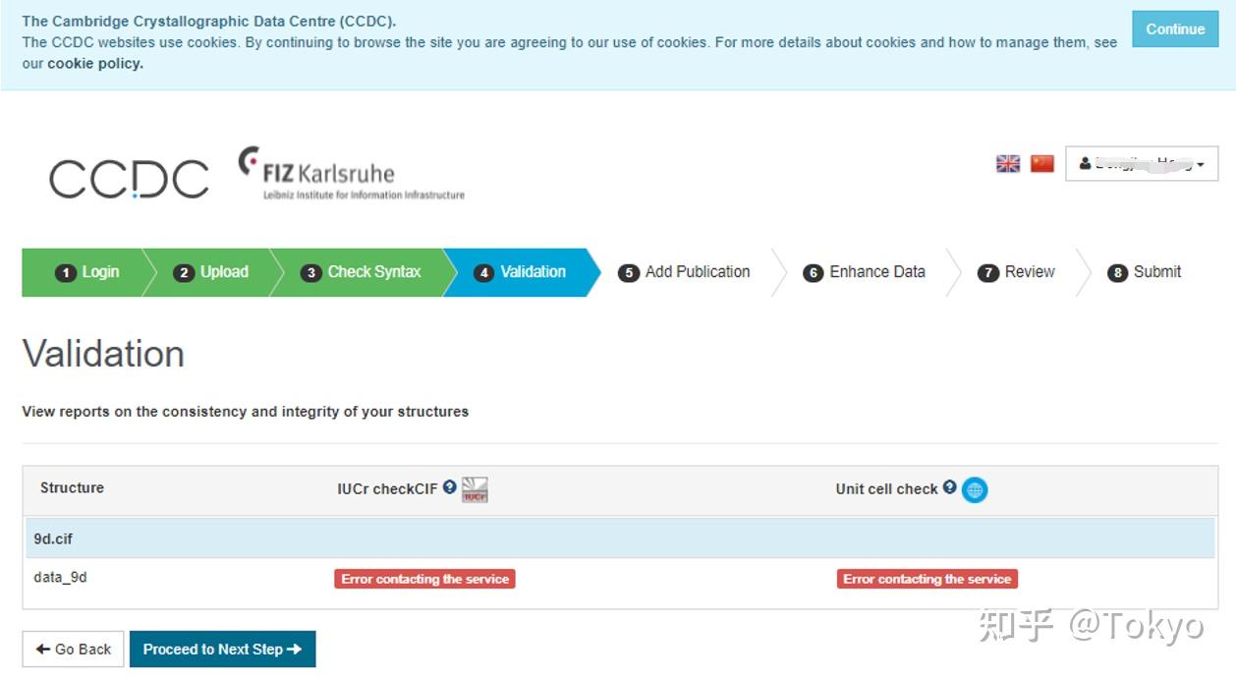Go to the Login step
The width and height of the screenshot is (1236, 679).
coord(88,272)
